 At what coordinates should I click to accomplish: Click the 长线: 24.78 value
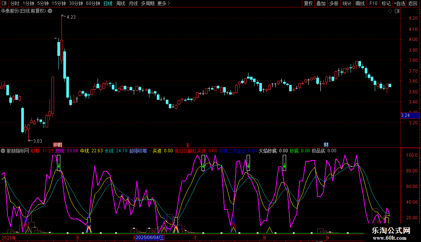116,151
